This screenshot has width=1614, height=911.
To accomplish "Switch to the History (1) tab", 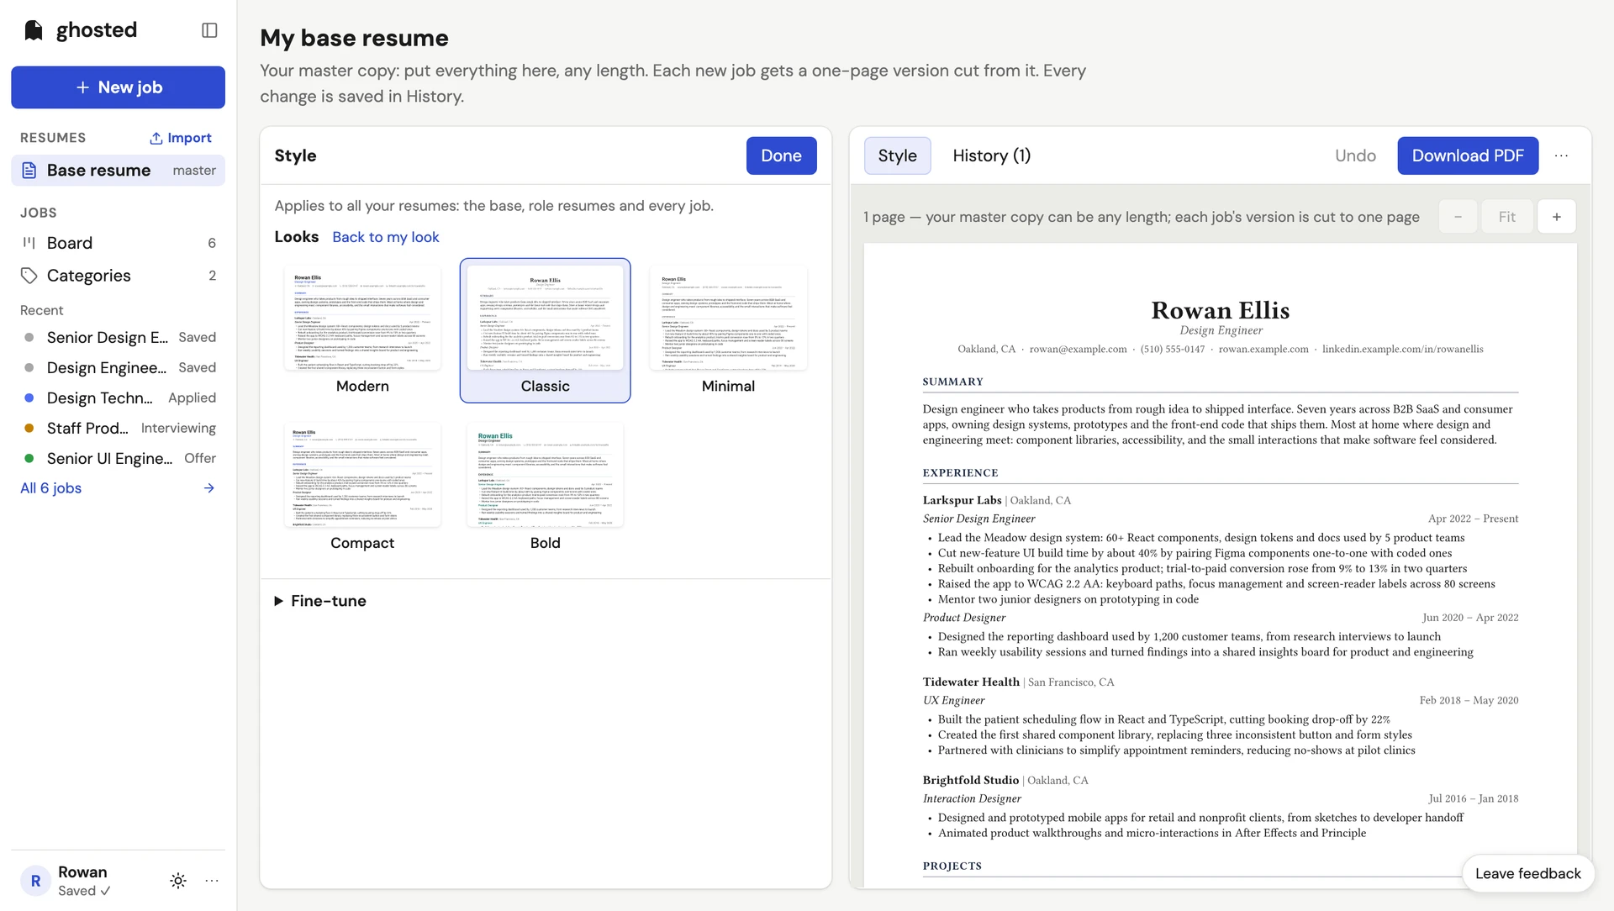I will click(991, 155).
